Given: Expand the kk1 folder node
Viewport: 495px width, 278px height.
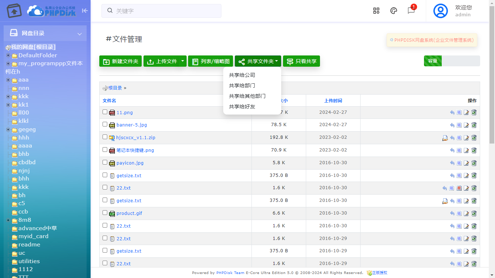Looking at the screenshot, I should (x=8, y=105).
